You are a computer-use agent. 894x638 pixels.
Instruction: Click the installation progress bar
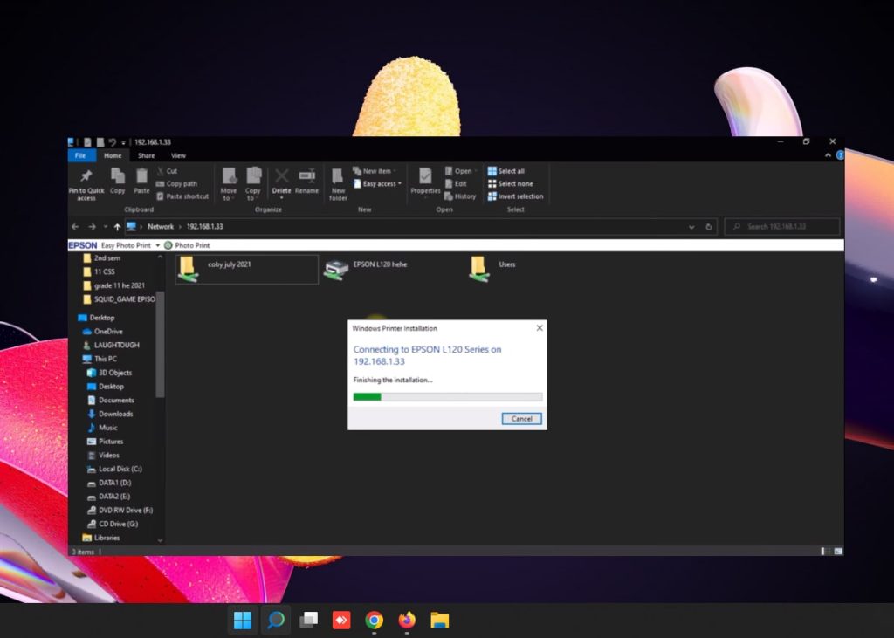coord(447,397)
